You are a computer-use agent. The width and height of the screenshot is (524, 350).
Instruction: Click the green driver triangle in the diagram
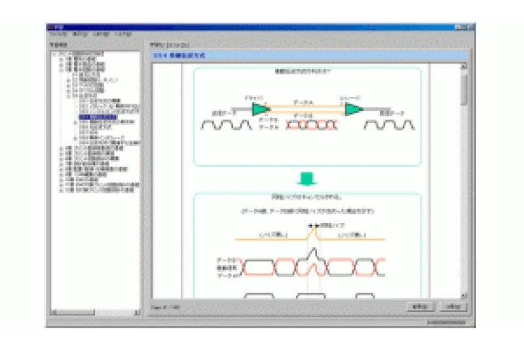pos(261,108)
